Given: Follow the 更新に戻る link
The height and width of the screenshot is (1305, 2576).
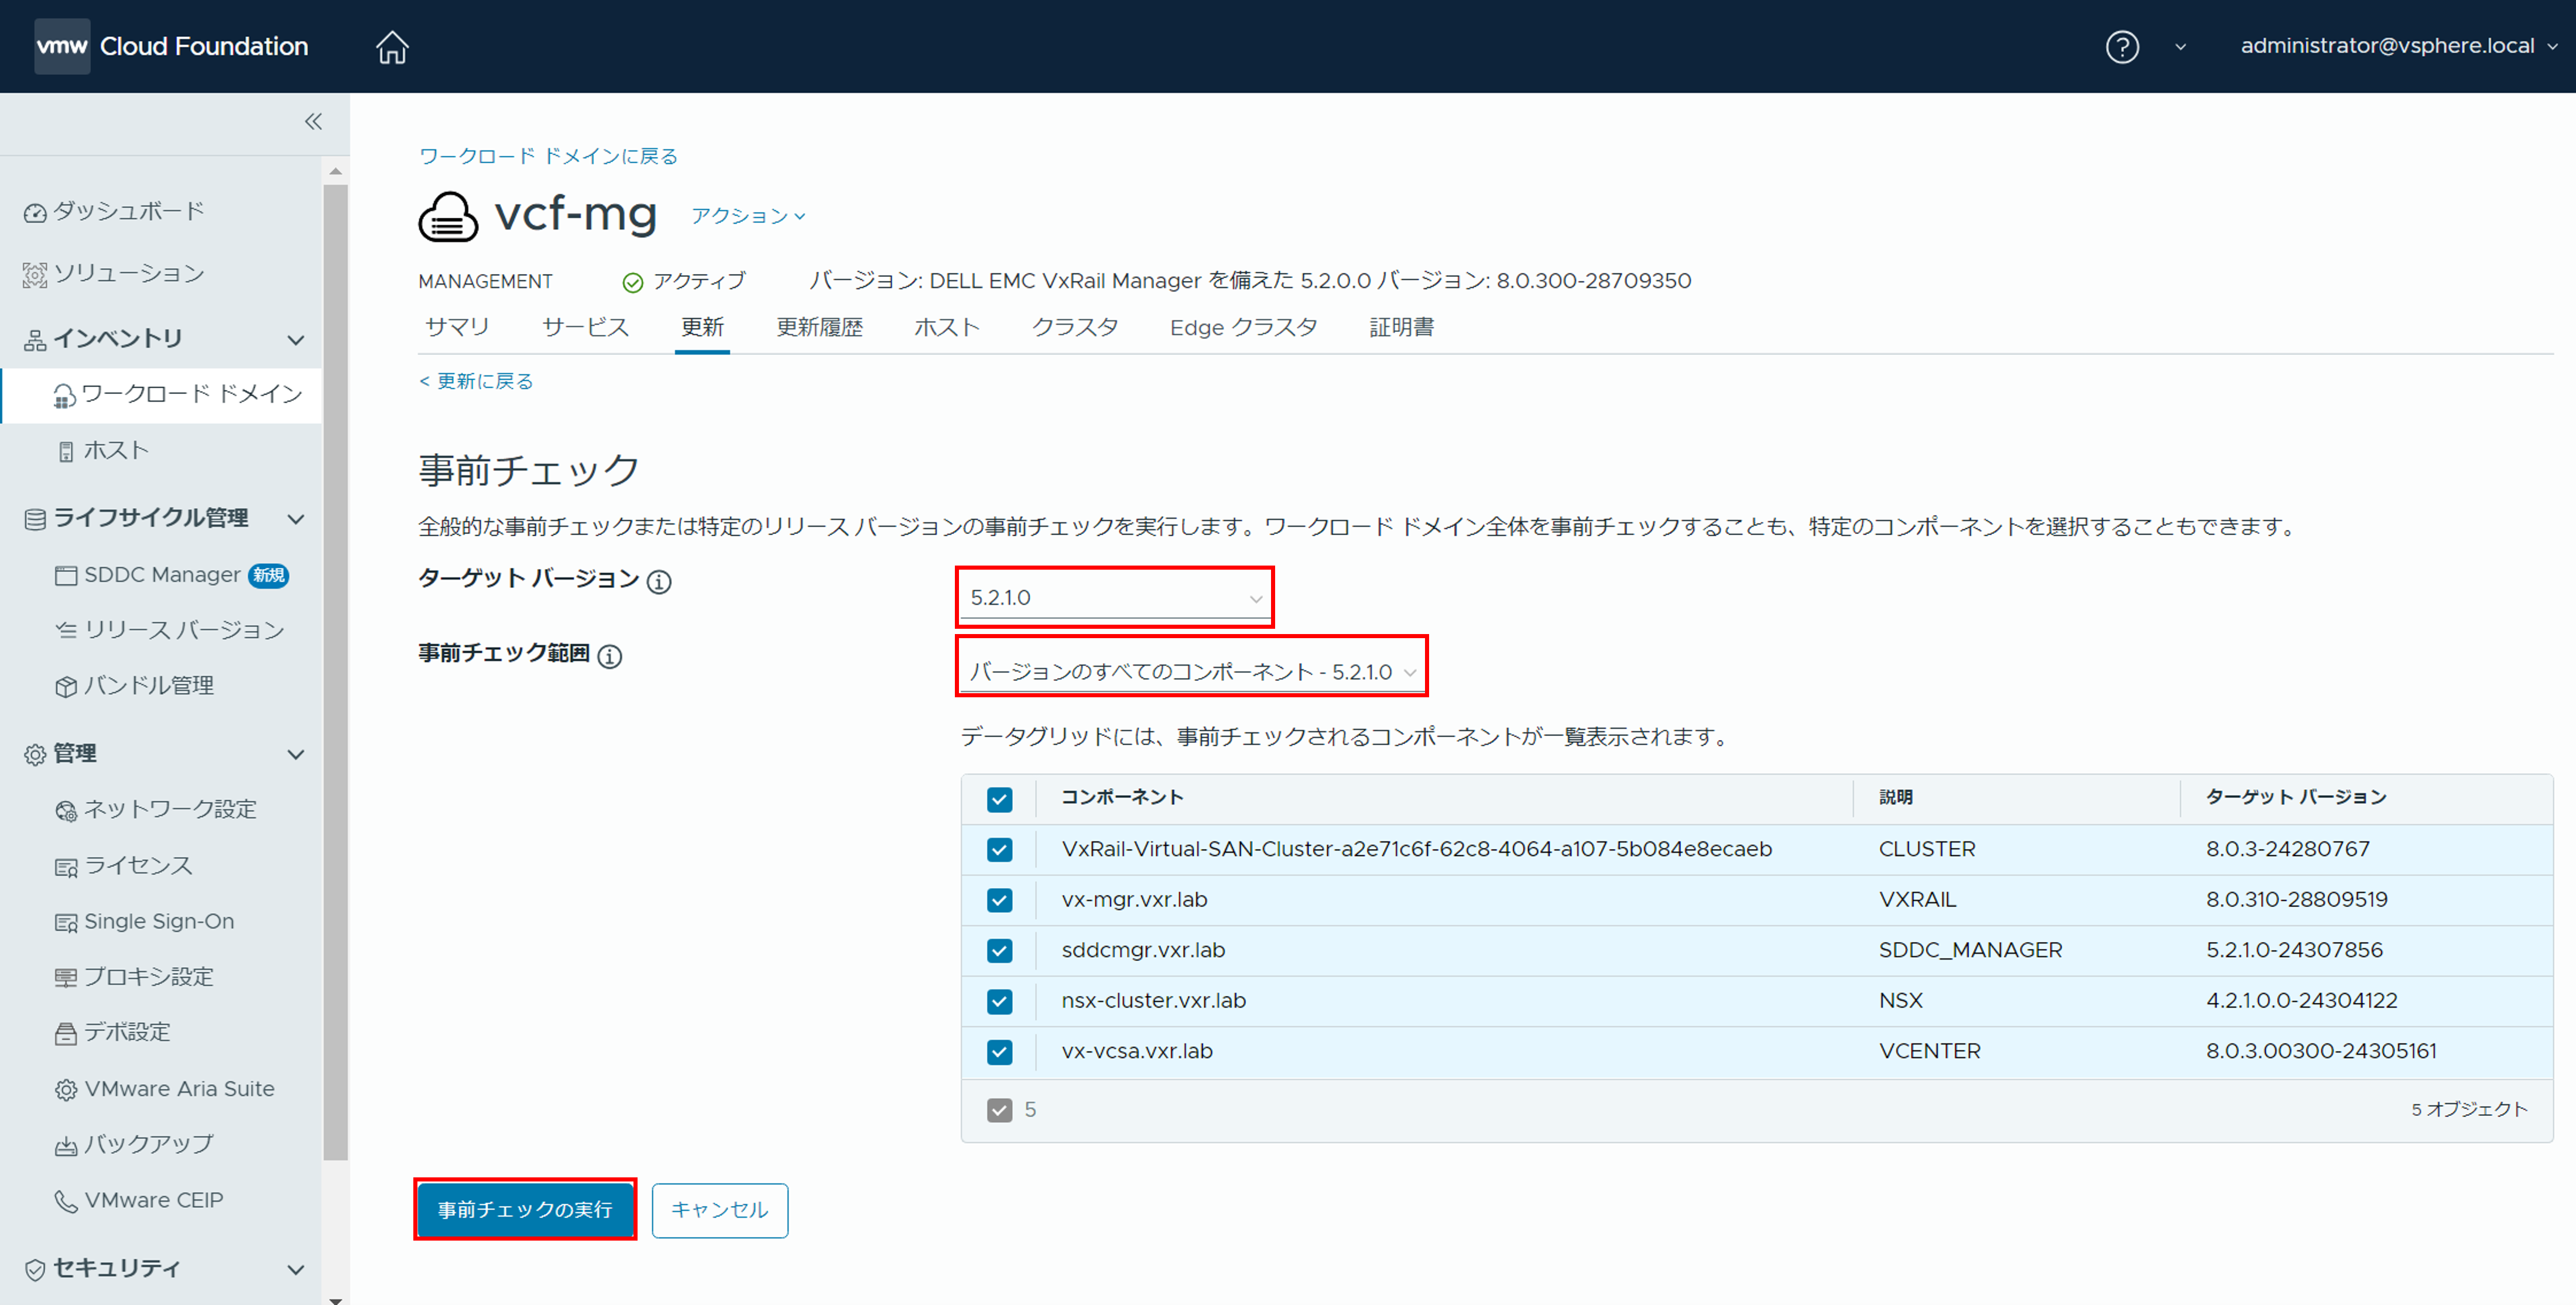Looking at the screenshot, I should pos(476,381).
